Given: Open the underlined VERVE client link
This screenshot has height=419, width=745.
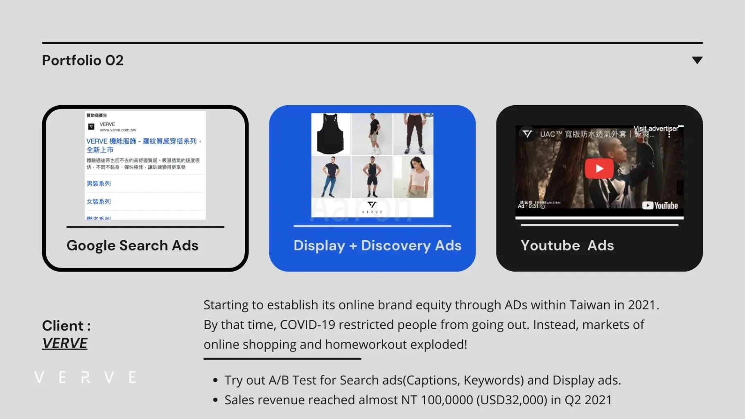Looking at the screenshot, I should tap(65, 343).
